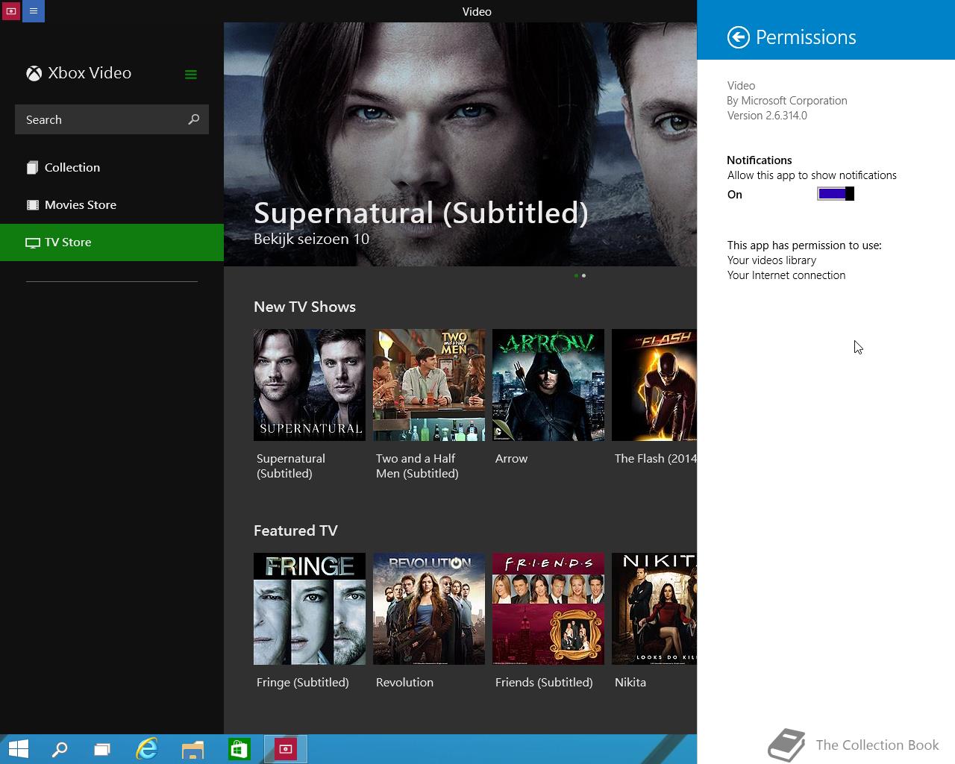This screenshot has height=764, width=955.
Task: Open the Supernatural show thumbnail
Action: 310,385
